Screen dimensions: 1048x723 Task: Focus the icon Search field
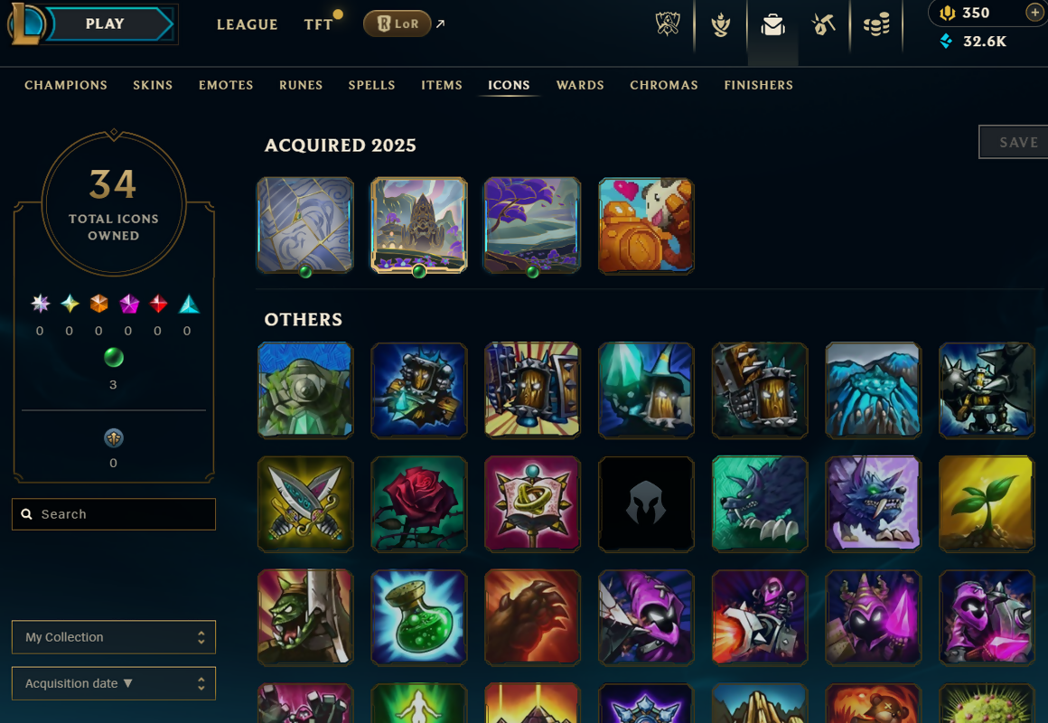coord(114,514)
